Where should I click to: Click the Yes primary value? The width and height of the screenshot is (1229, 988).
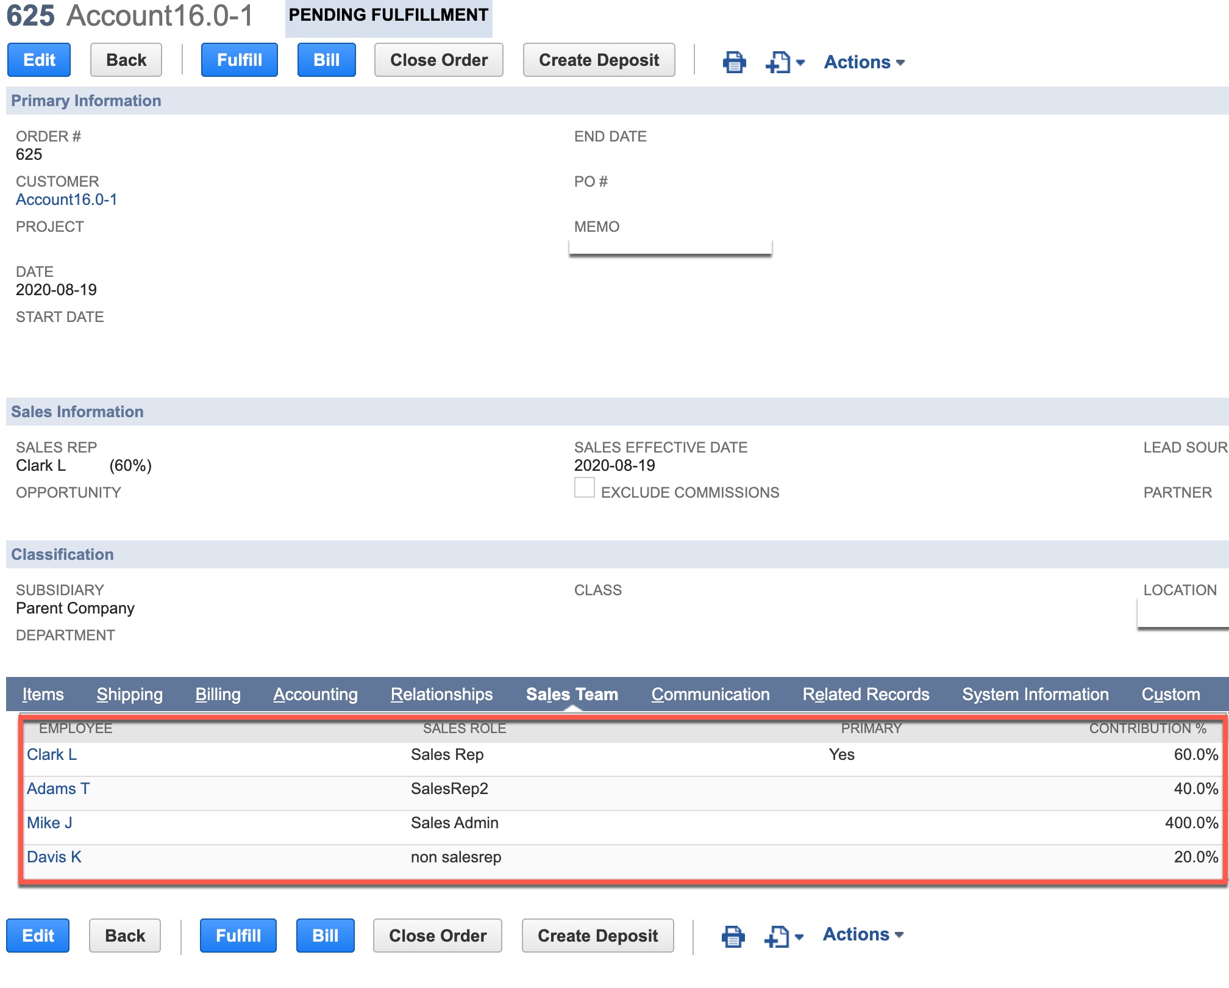click(x=842, y=754)
